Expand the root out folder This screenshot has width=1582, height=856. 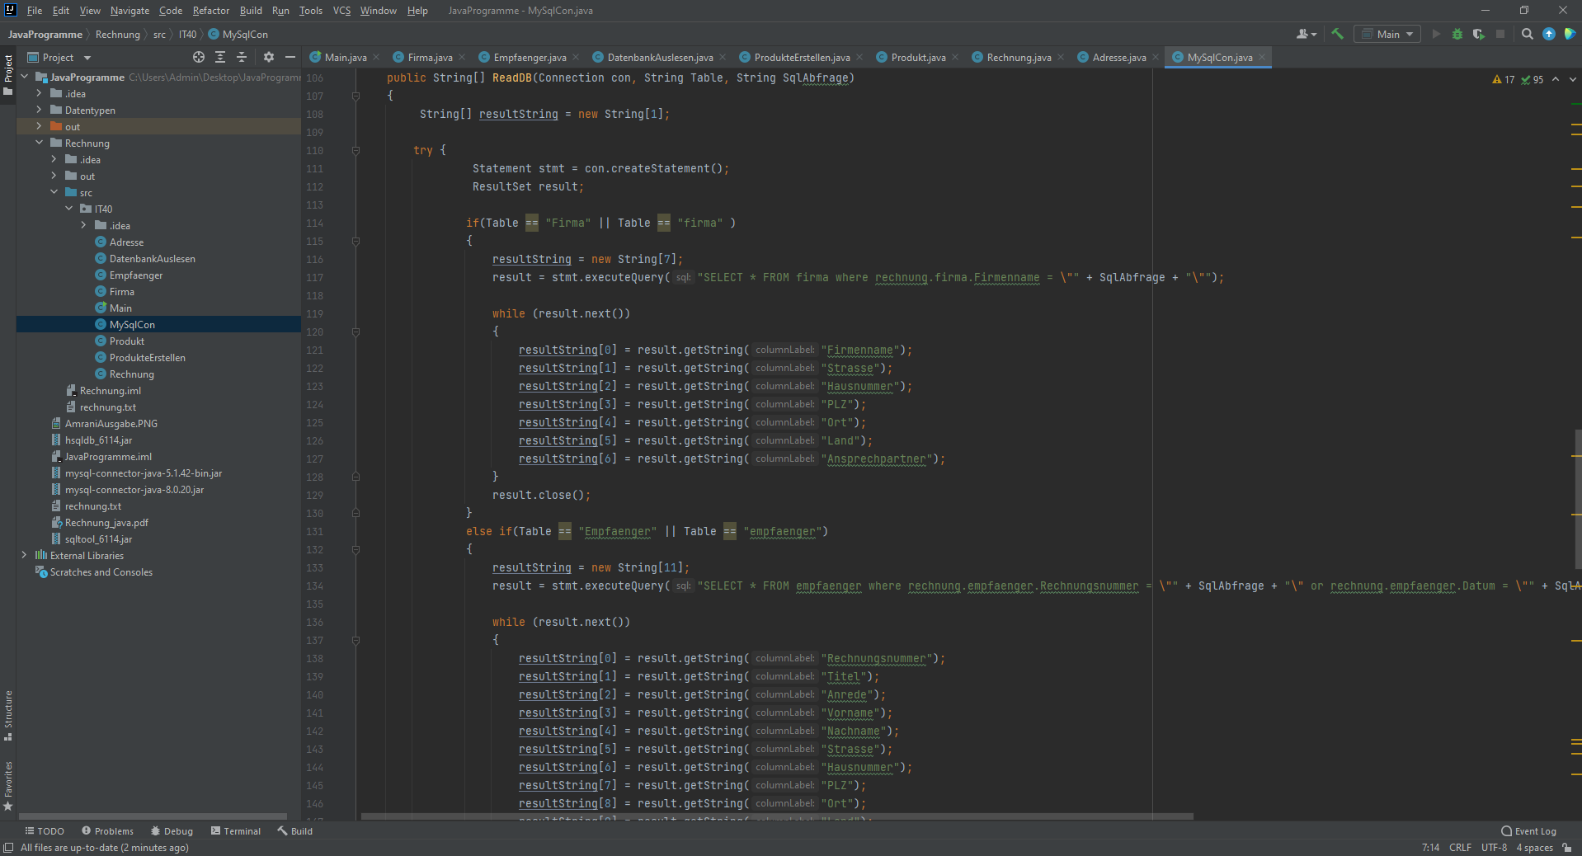point(39,126)
